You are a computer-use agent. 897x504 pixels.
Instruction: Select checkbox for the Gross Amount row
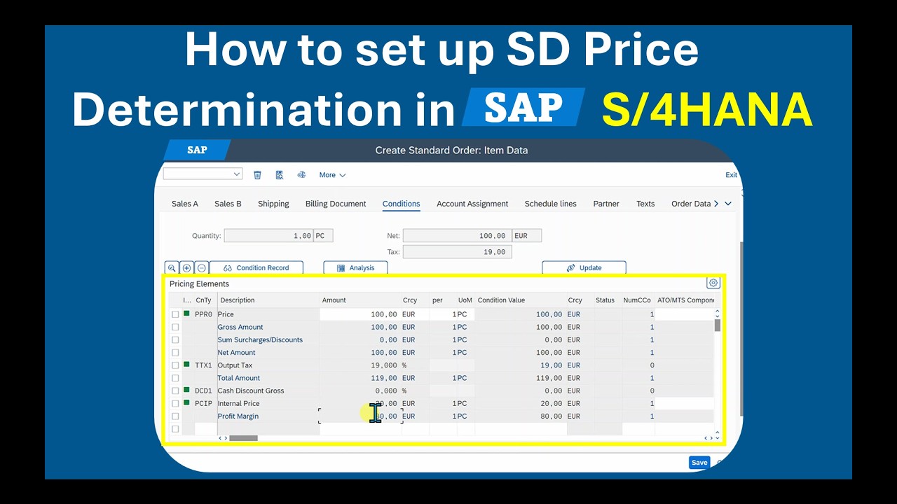click(x=175, y=327)
